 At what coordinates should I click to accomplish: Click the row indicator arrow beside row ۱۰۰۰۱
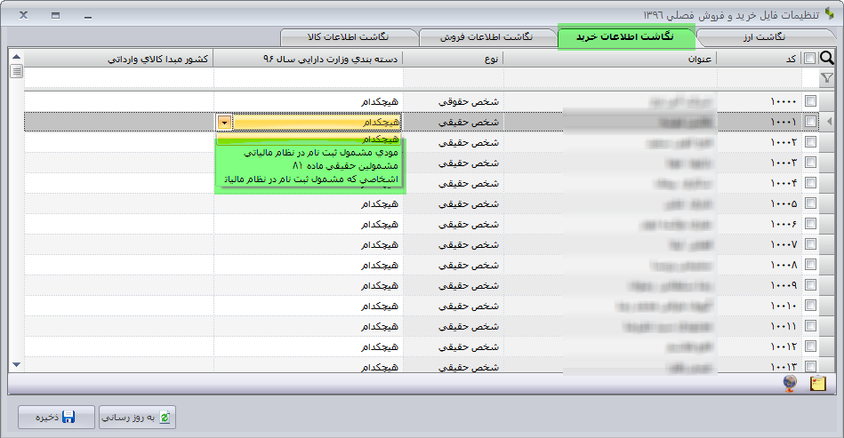tap(829, 122)
